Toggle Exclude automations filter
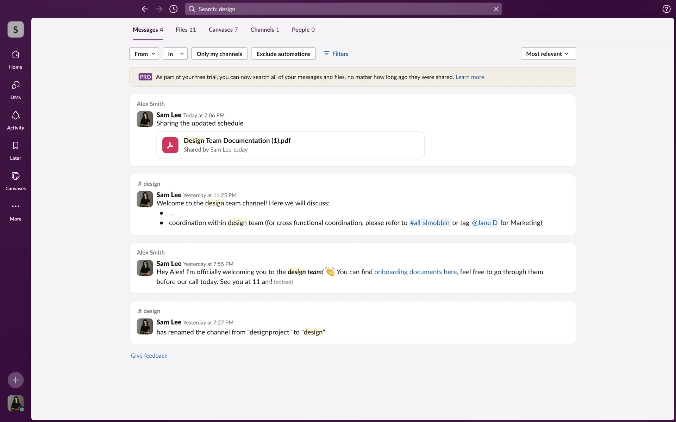676x422 pixels. tap(283, 54)
